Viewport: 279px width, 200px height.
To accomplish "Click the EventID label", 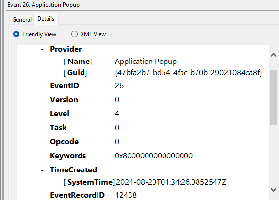I will 65,86.
